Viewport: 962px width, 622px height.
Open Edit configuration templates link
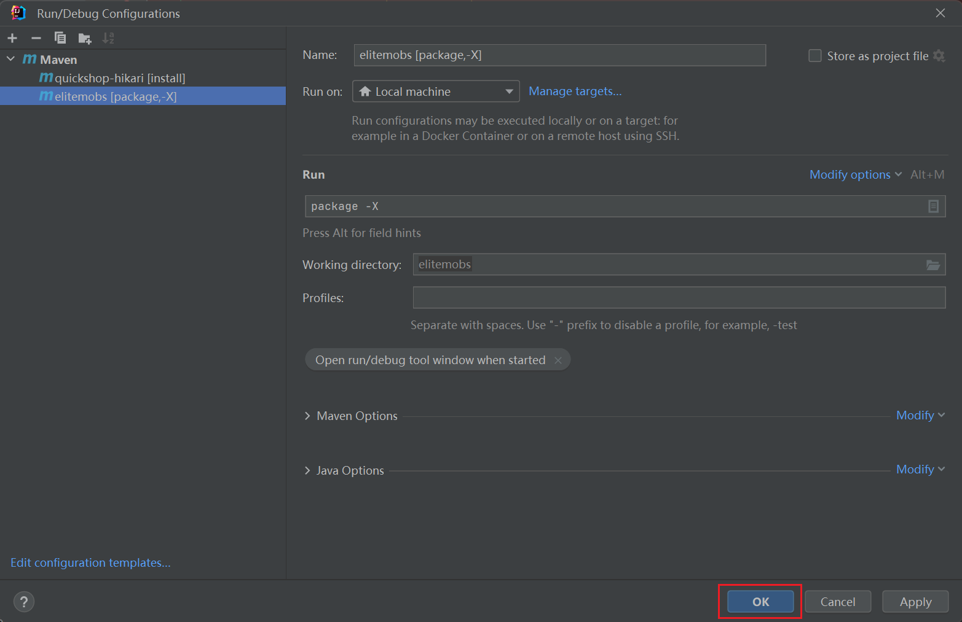tap(90, 563)
